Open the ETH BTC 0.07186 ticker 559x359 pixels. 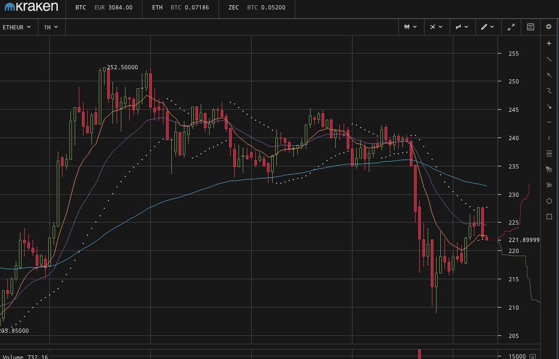point(180,7)
